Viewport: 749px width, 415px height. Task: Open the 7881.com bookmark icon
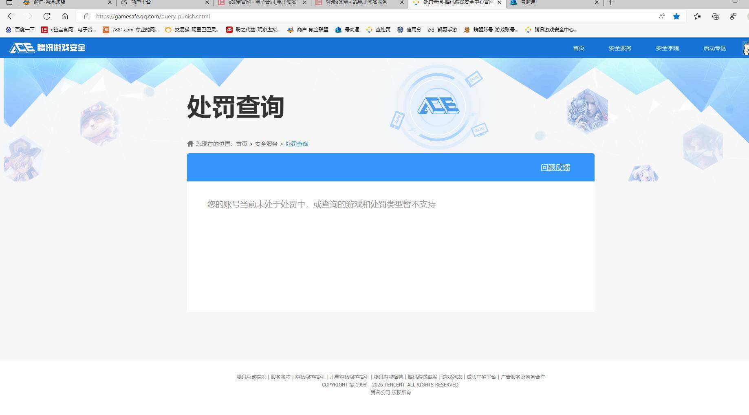coord(106,29)
